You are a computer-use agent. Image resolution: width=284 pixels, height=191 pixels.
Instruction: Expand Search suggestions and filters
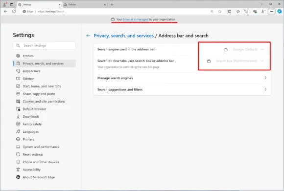click(182, 89)
